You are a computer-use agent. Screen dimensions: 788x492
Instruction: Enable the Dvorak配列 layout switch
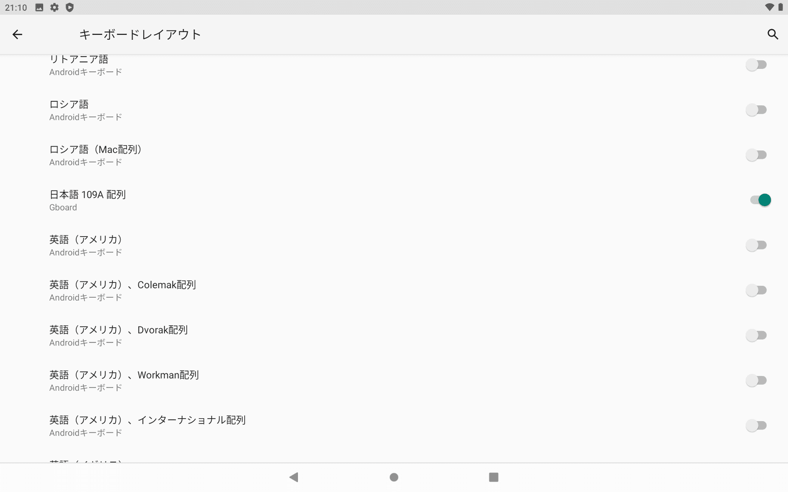[756, 336]
